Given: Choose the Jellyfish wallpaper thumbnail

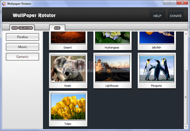Looking at the screenshot, I should tap(157, 38).
